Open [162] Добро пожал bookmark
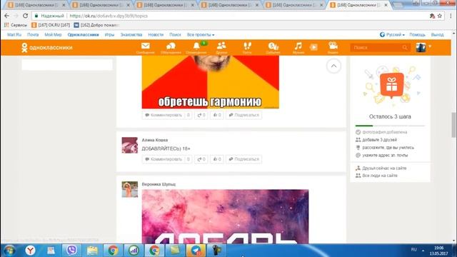The width and height of the screenshot is (457, 257). click(97, 25)
